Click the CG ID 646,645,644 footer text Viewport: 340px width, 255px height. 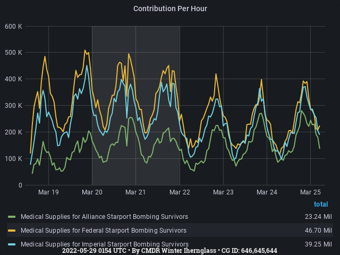(x=249, y=251)
